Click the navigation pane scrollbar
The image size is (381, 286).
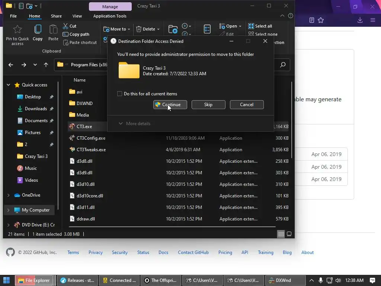pyautogui.click(x=58, y=146)
